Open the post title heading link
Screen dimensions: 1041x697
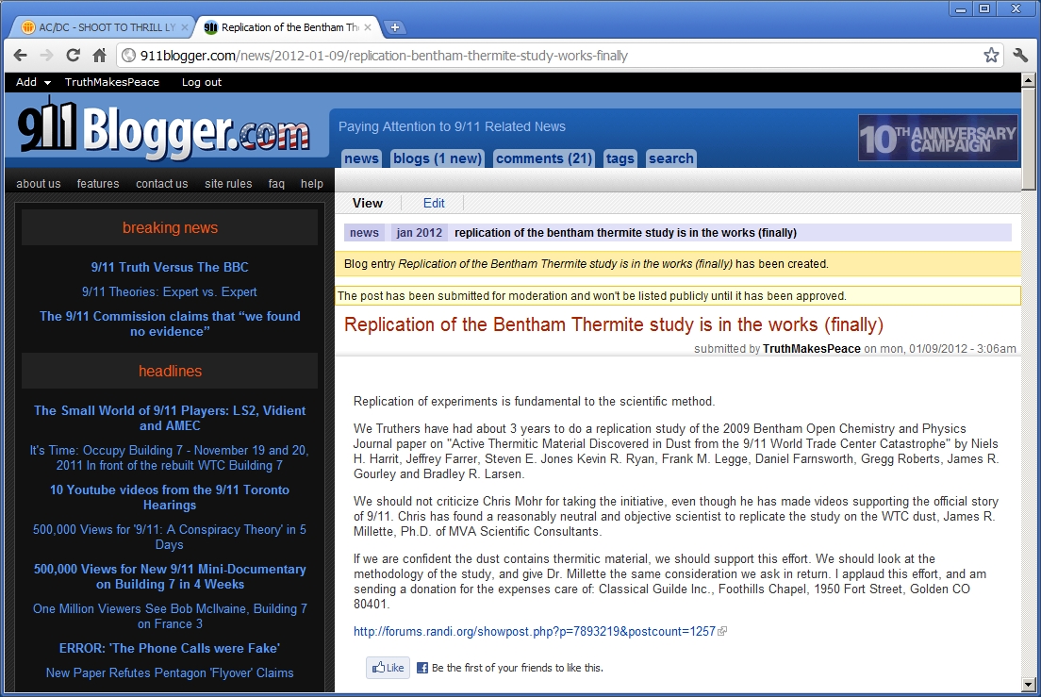click(x=614, y=324)
